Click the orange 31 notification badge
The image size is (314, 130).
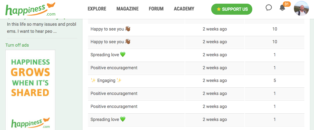[287, 4]
